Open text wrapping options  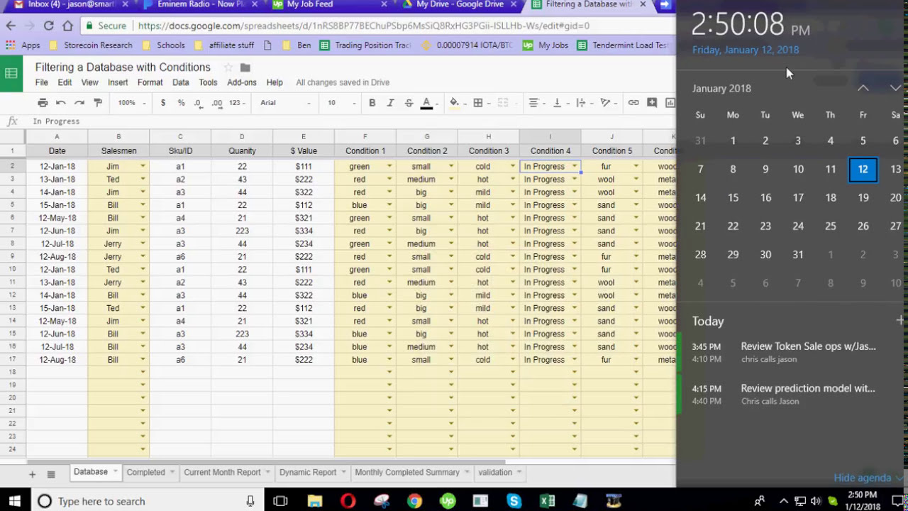tap(583, 103)
